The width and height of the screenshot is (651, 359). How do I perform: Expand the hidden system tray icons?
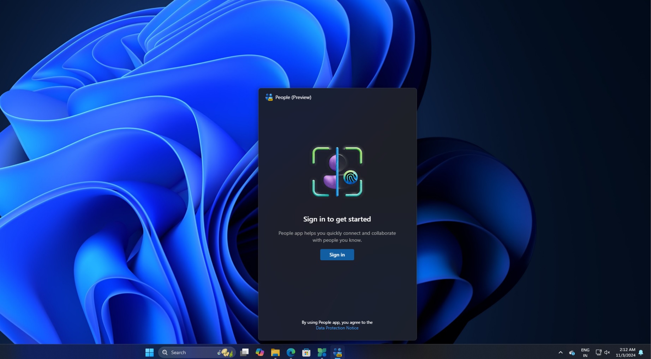(x=561, y=352)
